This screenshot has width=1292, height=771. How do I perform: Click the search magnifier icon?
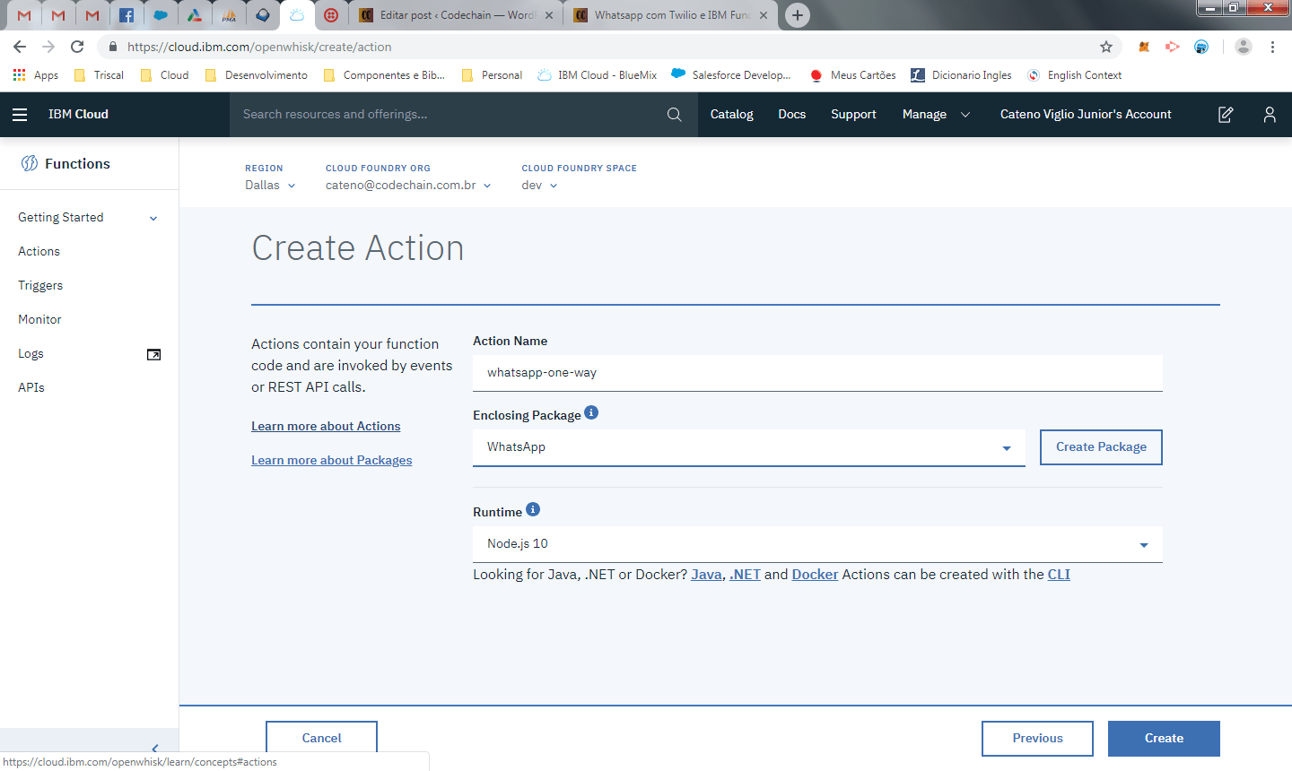(675, 115)
